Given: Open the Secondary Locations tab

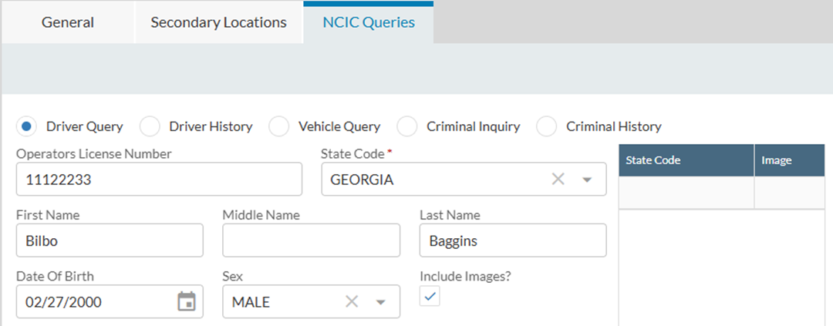Looking at the screenshot, I should [218, 22].
